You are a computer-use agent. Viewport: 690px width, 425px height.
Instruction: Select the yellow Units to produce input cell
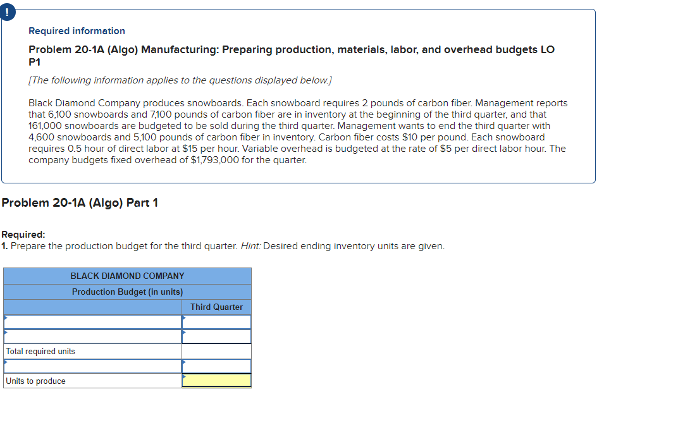tap(217, 381)
